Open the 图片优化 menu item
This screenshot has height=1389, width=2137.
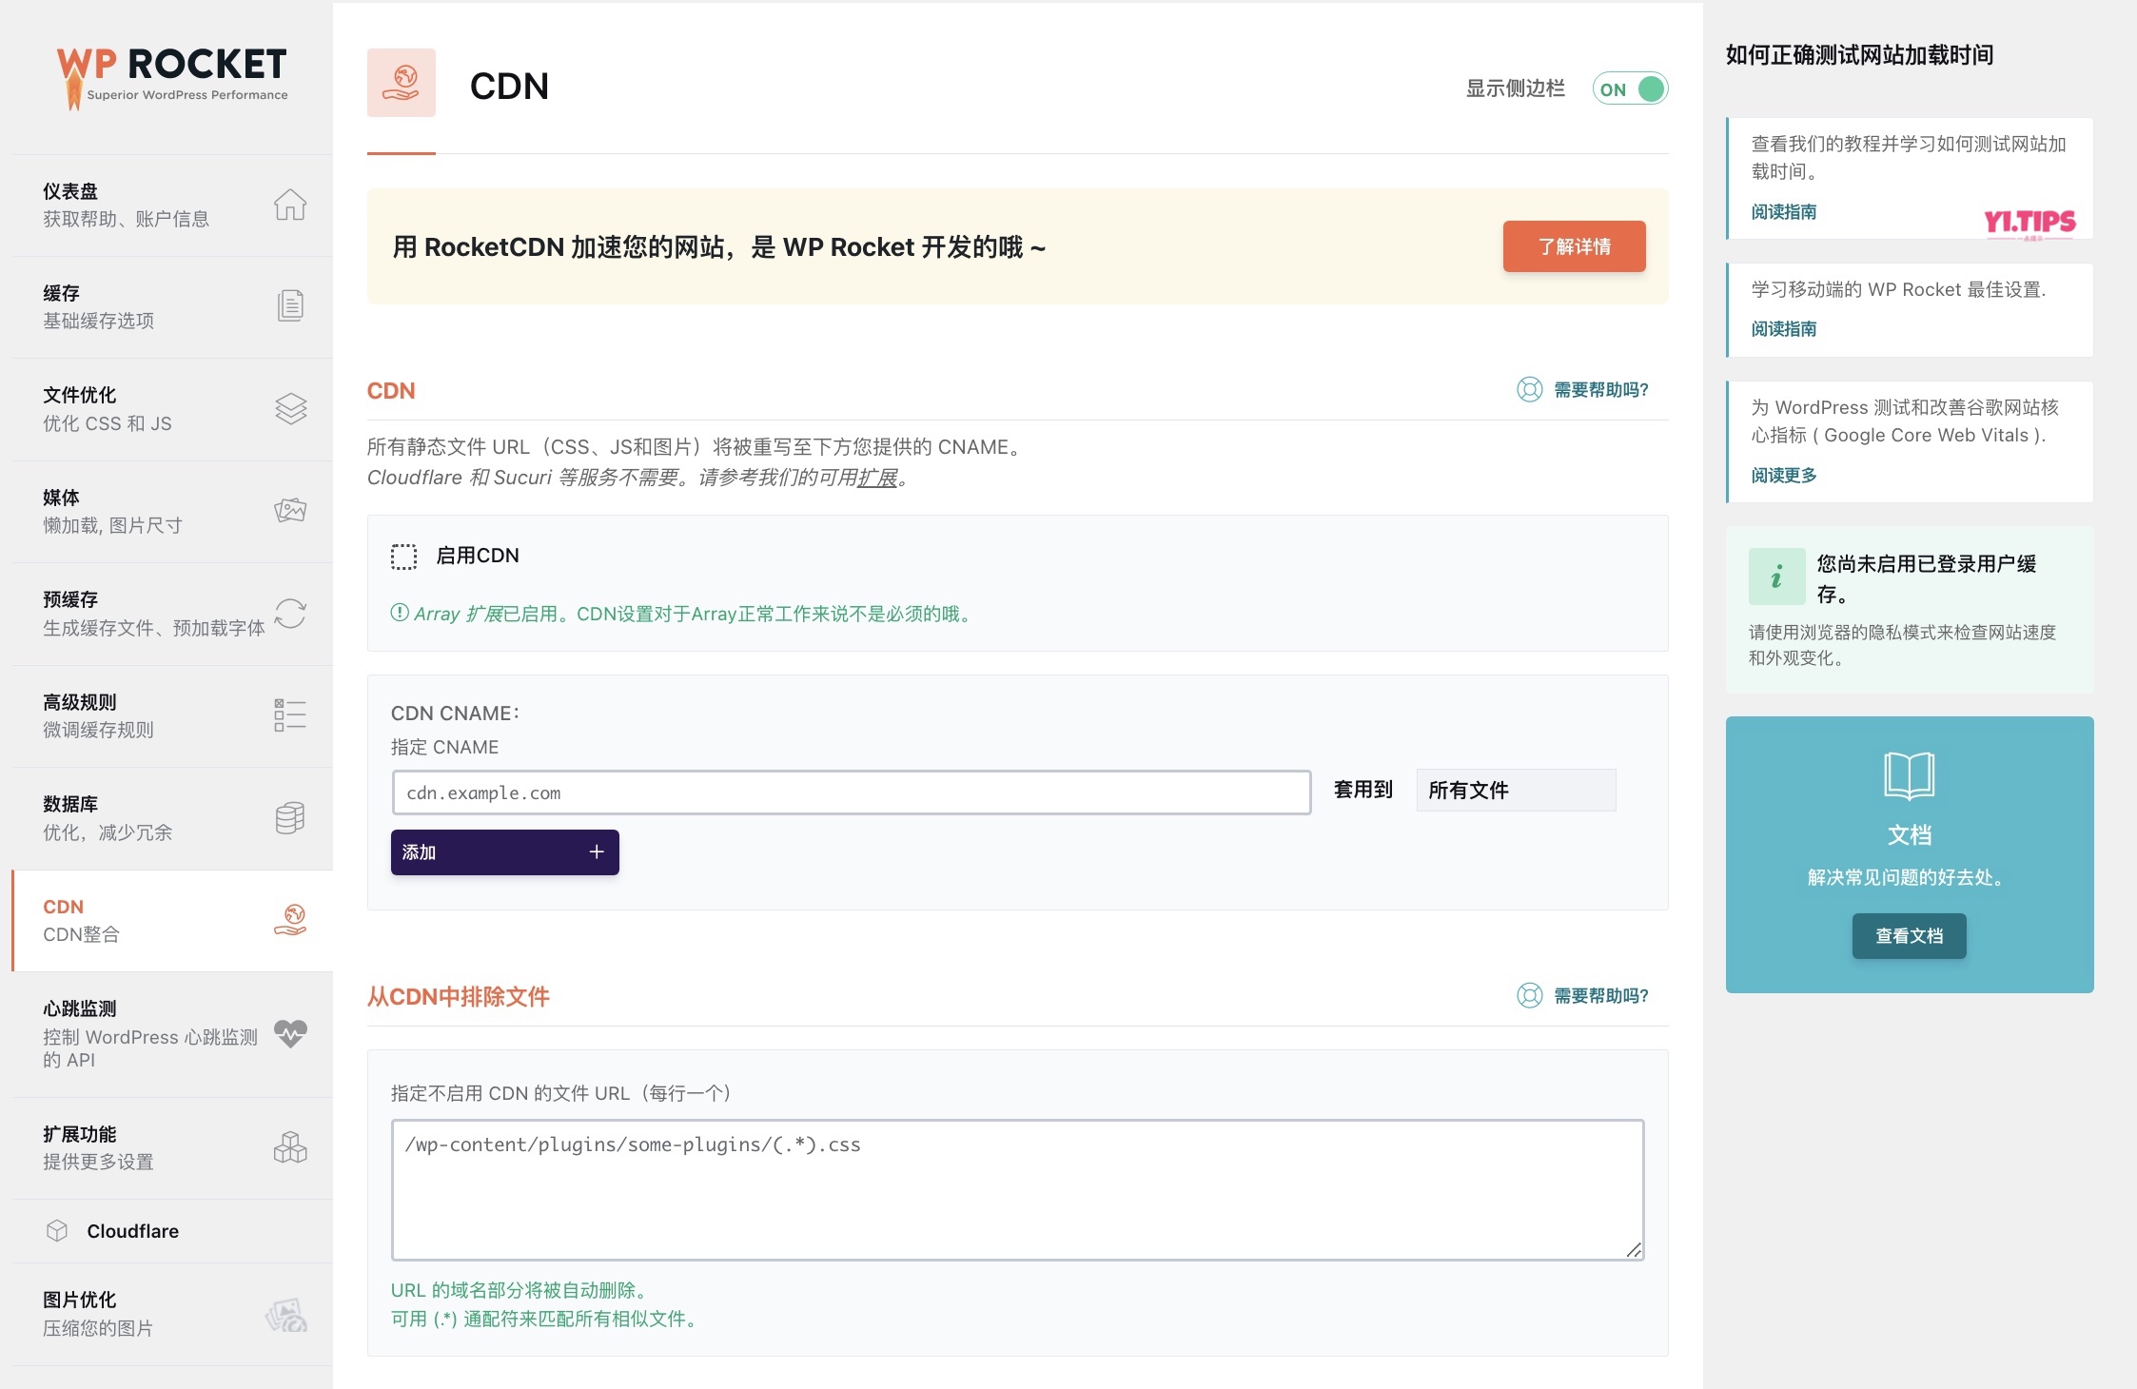click(172, 1315)
